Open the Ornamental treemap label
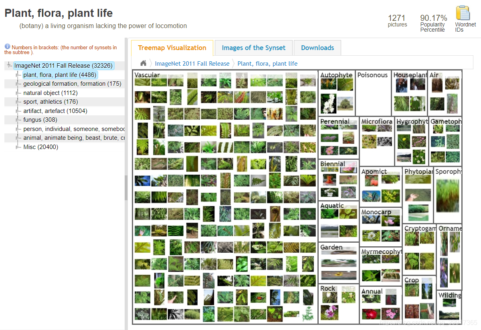 (450, 228)
